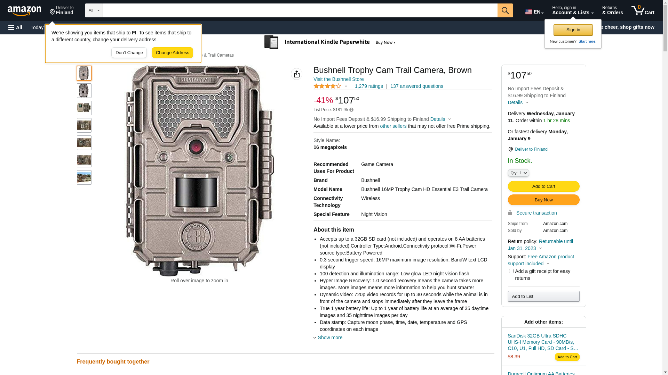The height and width of the screenshot is (375, 668).
Task: Open the search category All dropdown
Action: coord(94,10)
